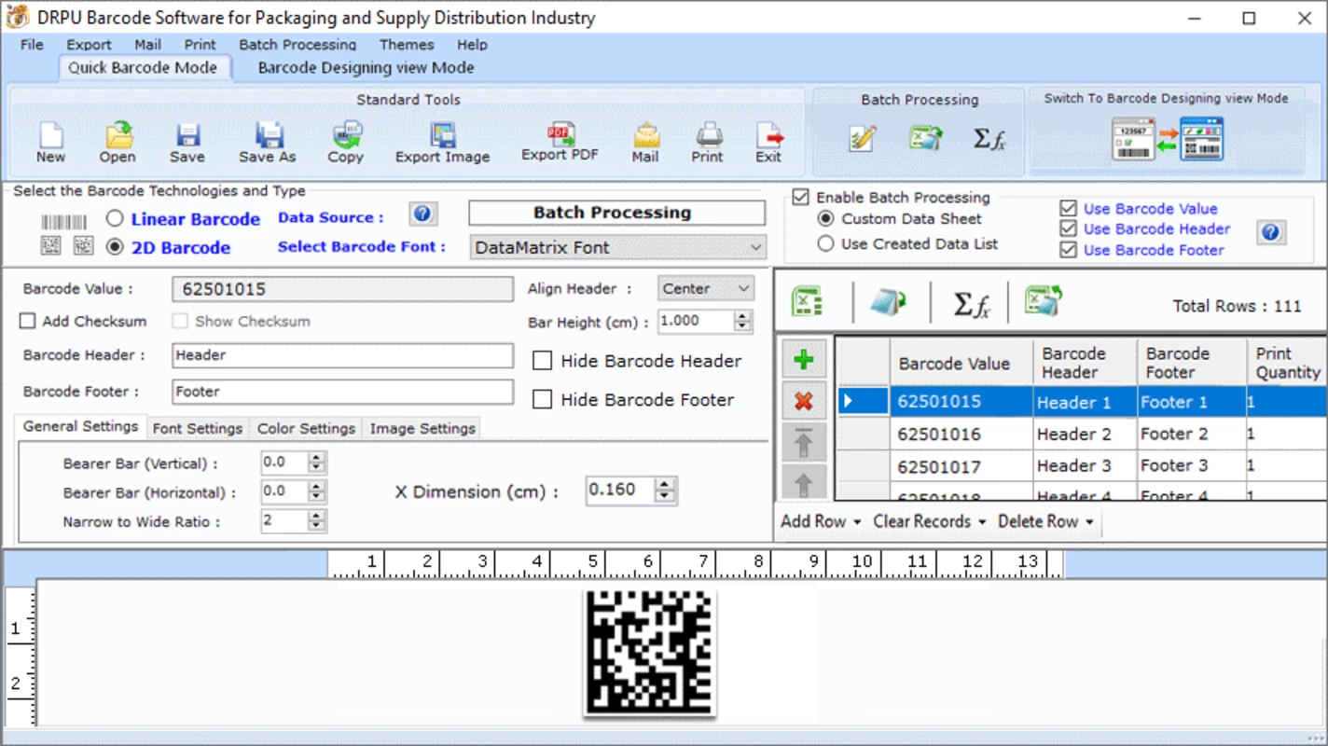Click the Barcode Value input field

click(342, 289)
